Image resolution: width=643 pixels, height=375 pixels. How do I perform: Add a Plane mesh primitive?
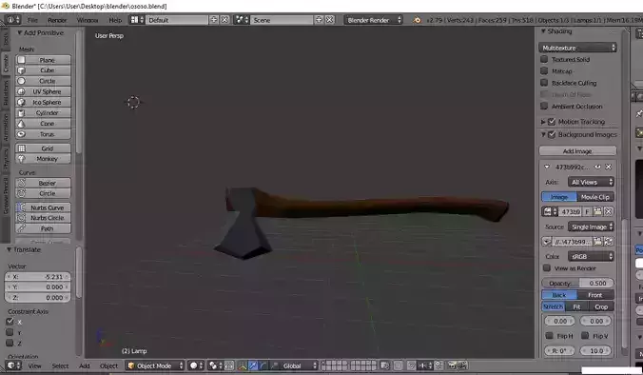(43, 60)
